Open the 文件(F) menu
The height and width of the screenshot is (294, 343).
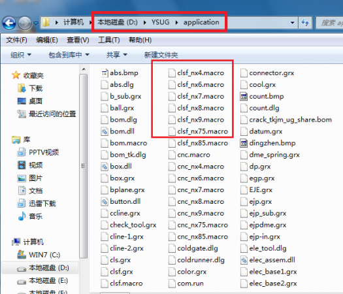(x=16, y=40)
